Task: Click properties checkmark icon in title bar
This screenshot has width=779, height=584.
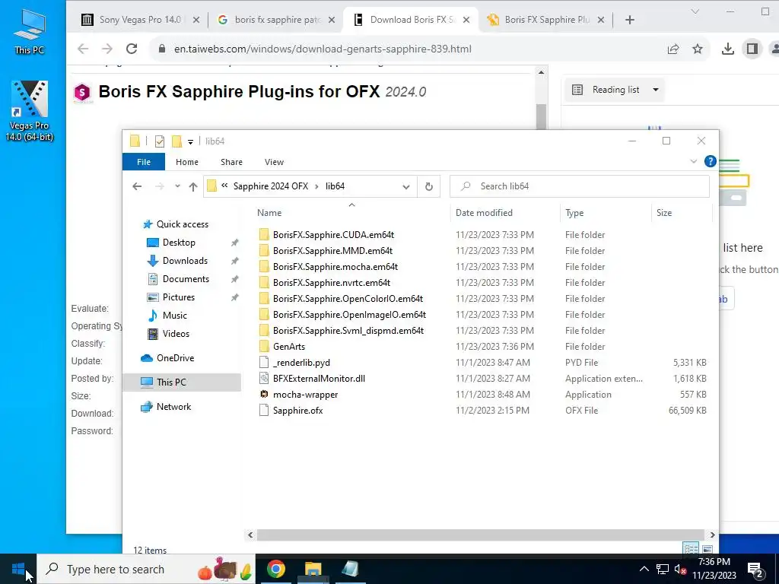Action: pyautogui.click(x=160, y=141)
